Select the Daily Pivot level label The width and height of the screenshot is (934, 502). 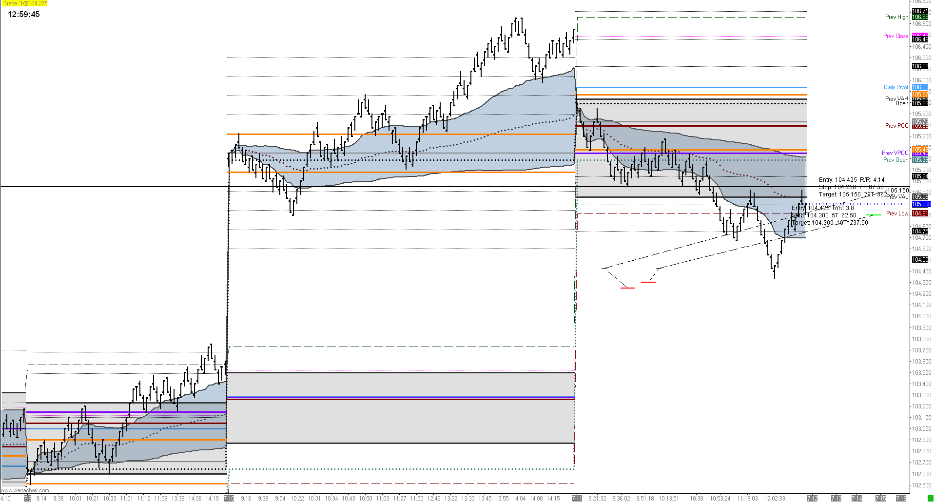pyautogui.click(x=896, y=87)
